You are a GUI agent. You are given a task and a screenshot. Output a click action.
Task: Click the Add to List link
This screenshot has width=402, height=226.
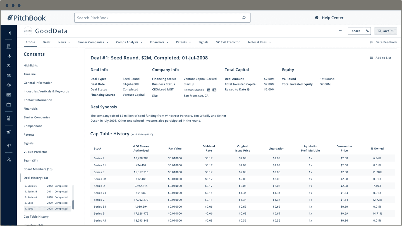[x=381, y=58]
